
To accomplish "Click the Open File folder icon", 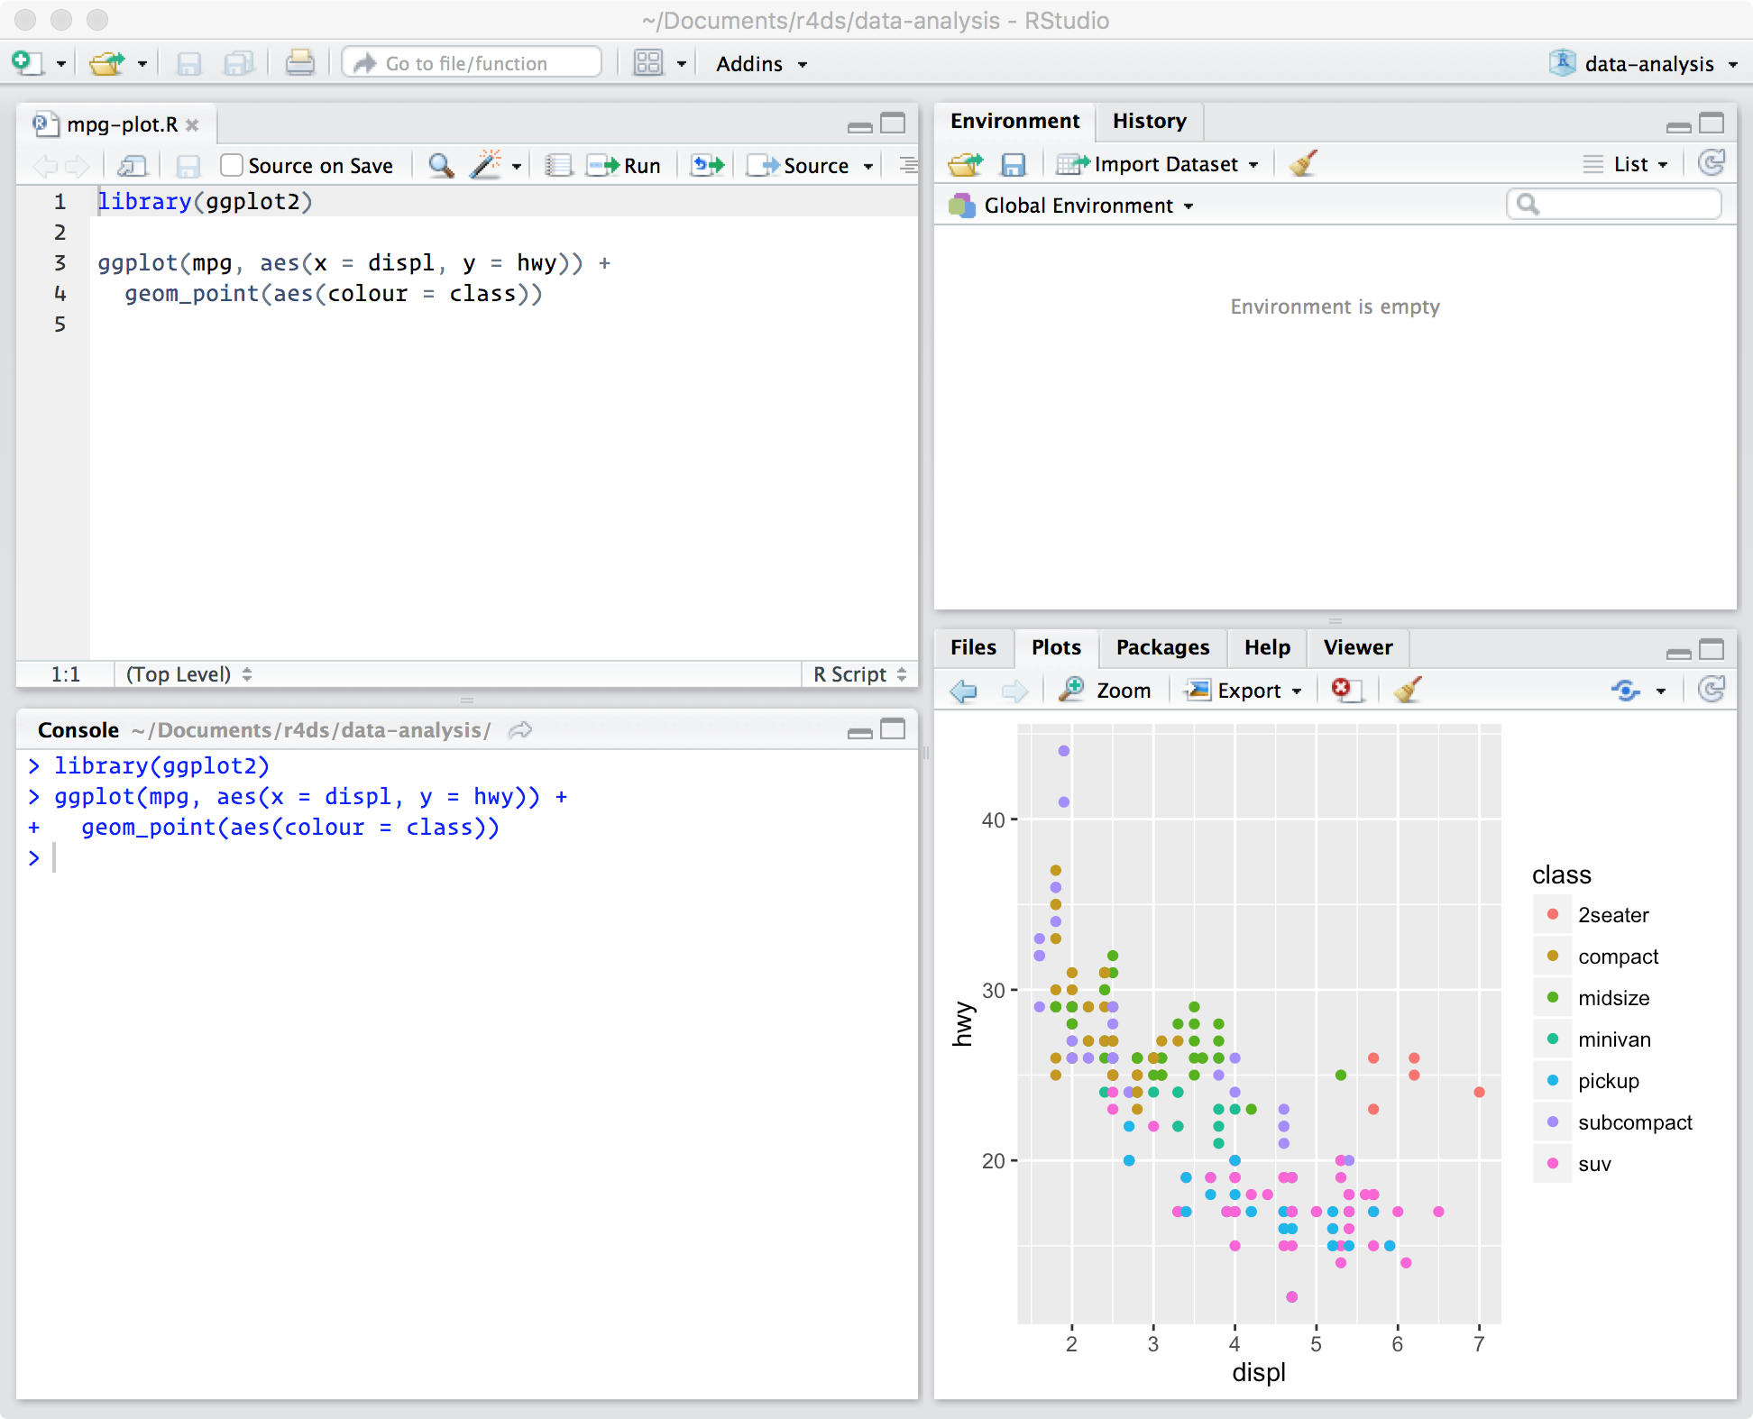I will [x=107, y=63].
